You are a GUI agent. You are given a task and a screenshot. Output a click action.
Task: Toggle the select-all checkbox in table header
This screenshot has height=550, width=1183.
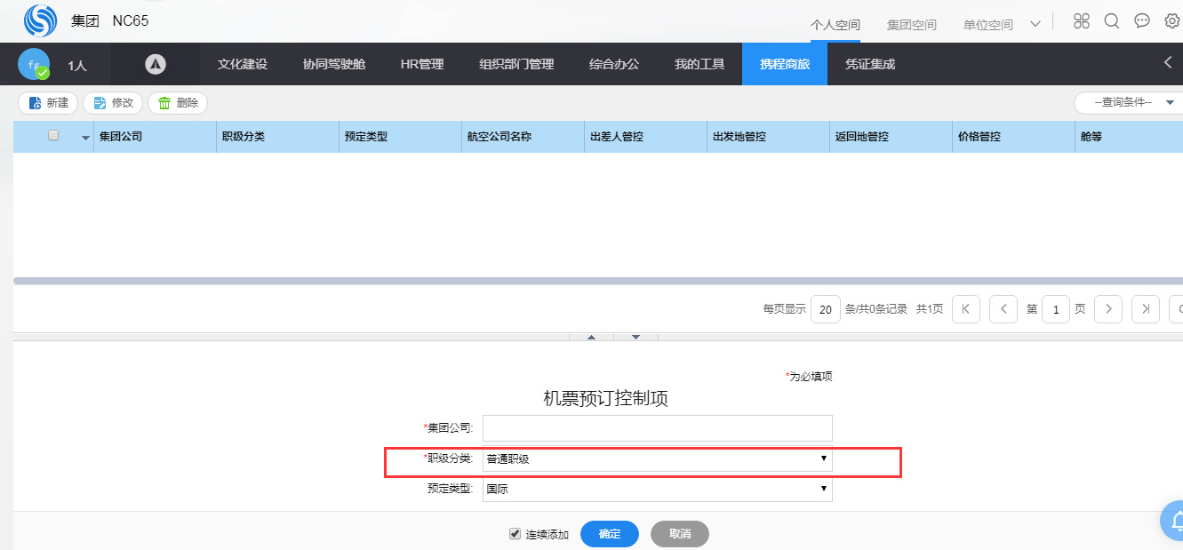tap(53, 136)
